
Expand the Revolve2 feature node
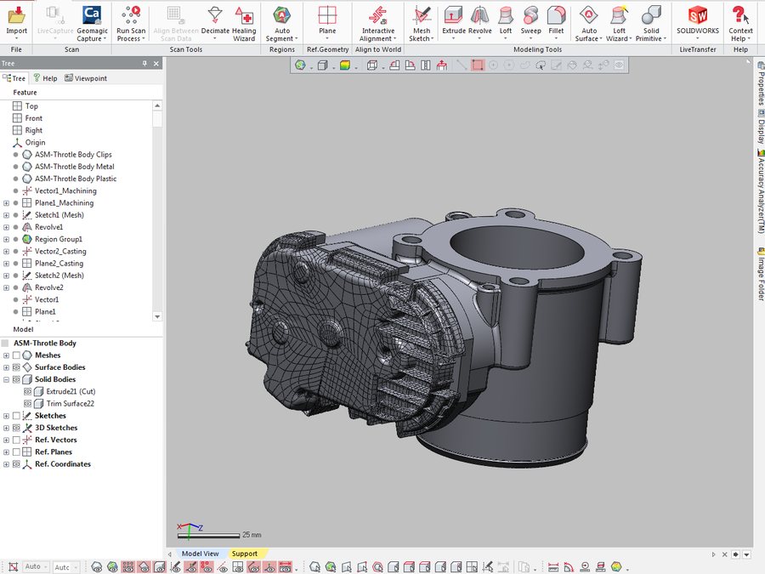[6, 287]
